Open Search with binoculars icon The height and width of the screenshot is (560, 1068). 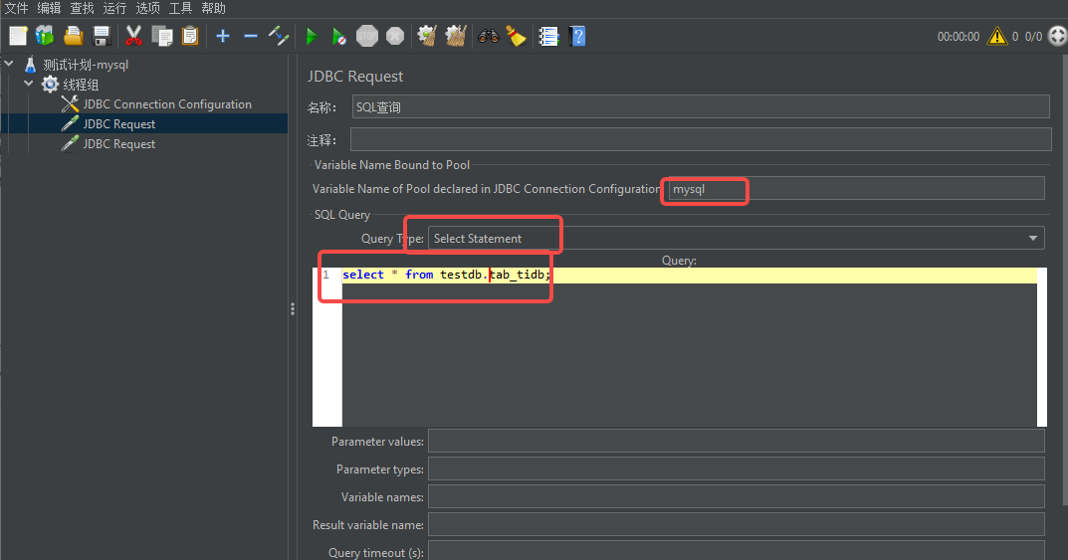(x=489, y=36)
